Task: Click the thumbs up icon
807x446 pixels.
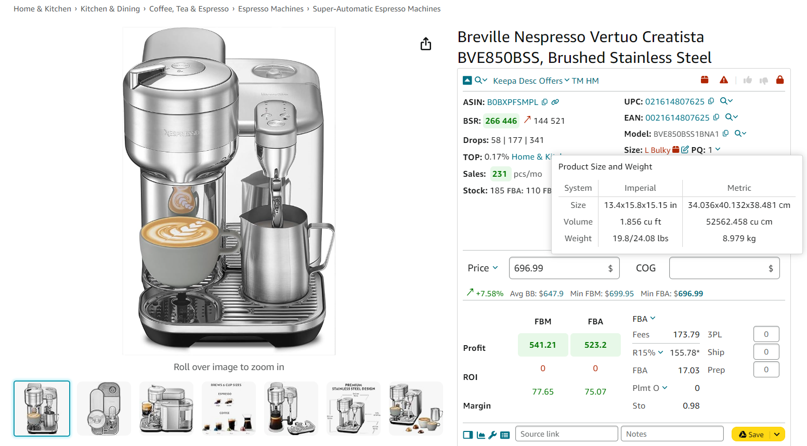Action: pyautogui.click(x=748, y=80)
